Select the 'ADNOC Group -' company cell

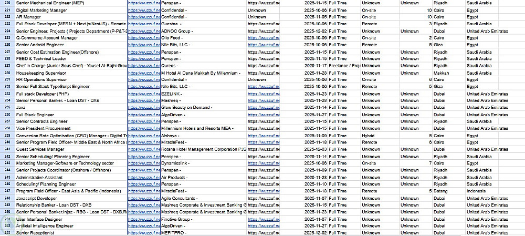point(203,31)
